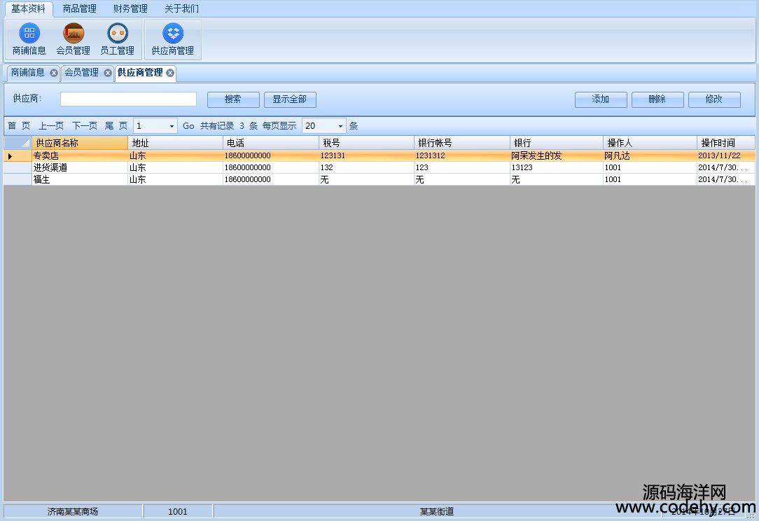
Task: Select row indicator arrow for 专卖店
Action: (10, 156)
